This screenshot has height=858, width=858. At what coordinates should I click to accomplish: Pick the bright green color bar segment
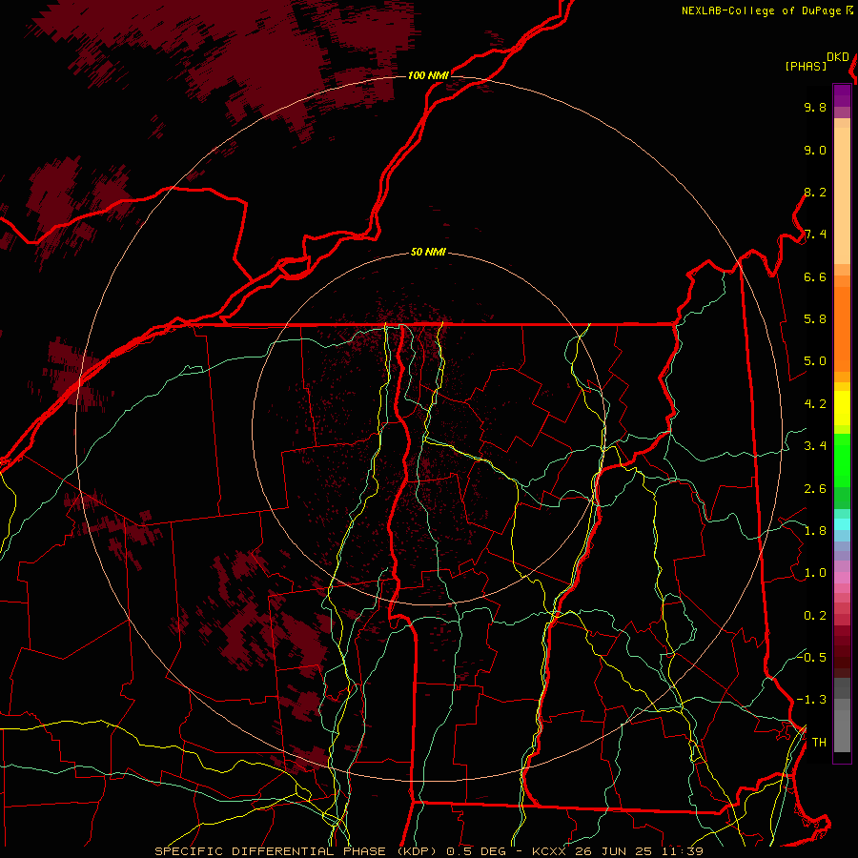[x=842, y=460]
